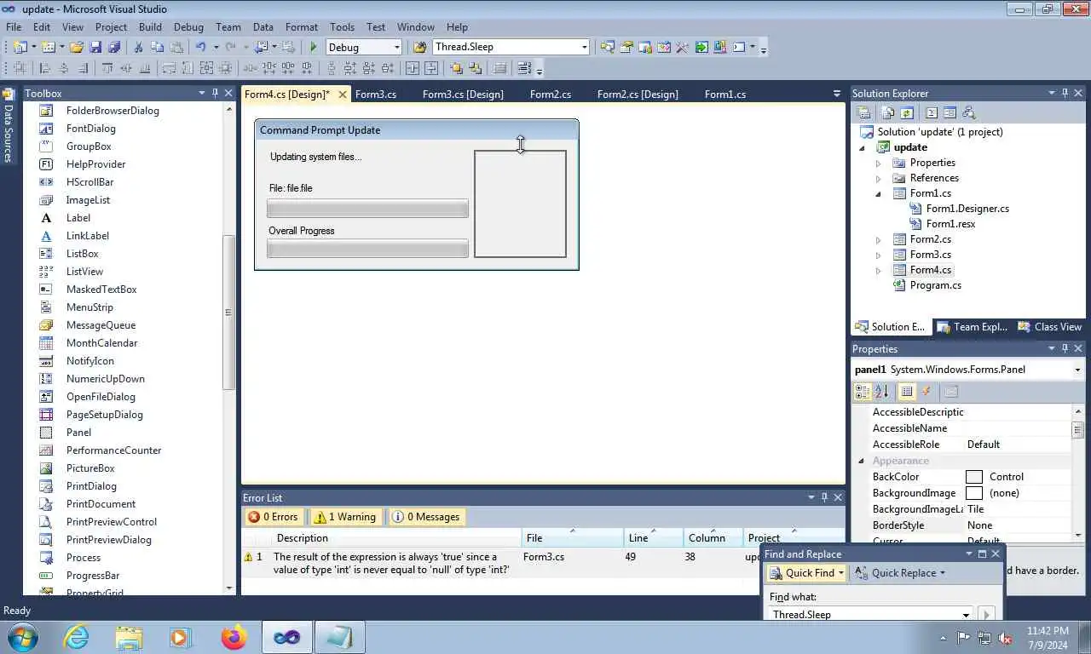Toggle the 1 Warning filter

coord(344,517)
